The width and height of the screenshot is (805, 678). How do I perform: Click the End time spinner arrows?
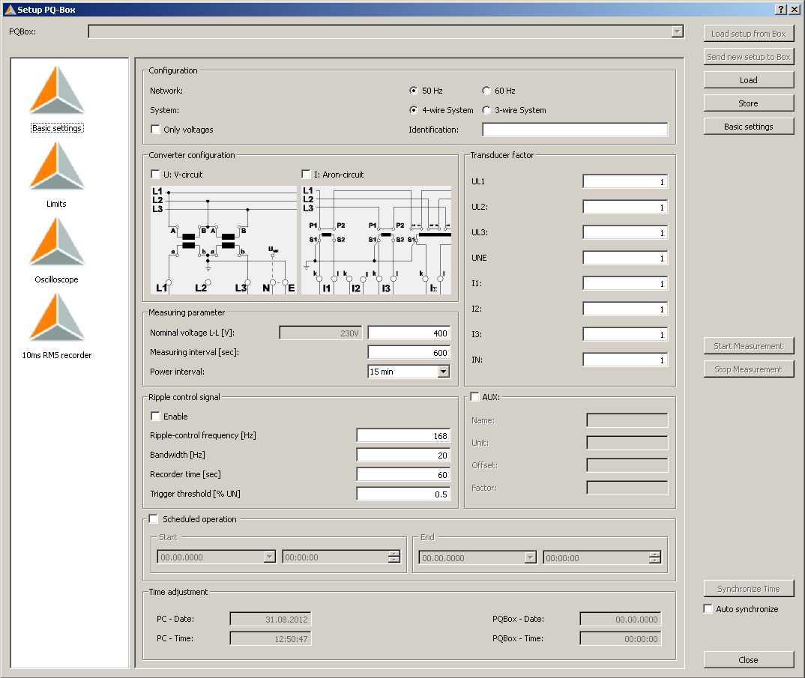tap(654, 557)
